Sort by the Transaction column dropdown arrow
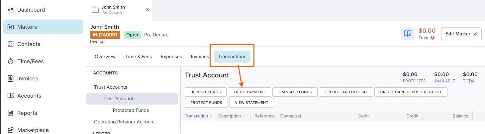 (211, 116)
